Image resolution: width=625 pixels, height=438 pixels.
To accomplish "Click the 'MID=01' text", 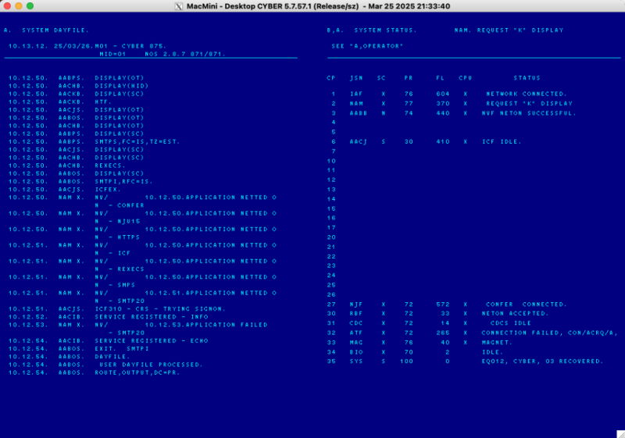I will 112,54.
